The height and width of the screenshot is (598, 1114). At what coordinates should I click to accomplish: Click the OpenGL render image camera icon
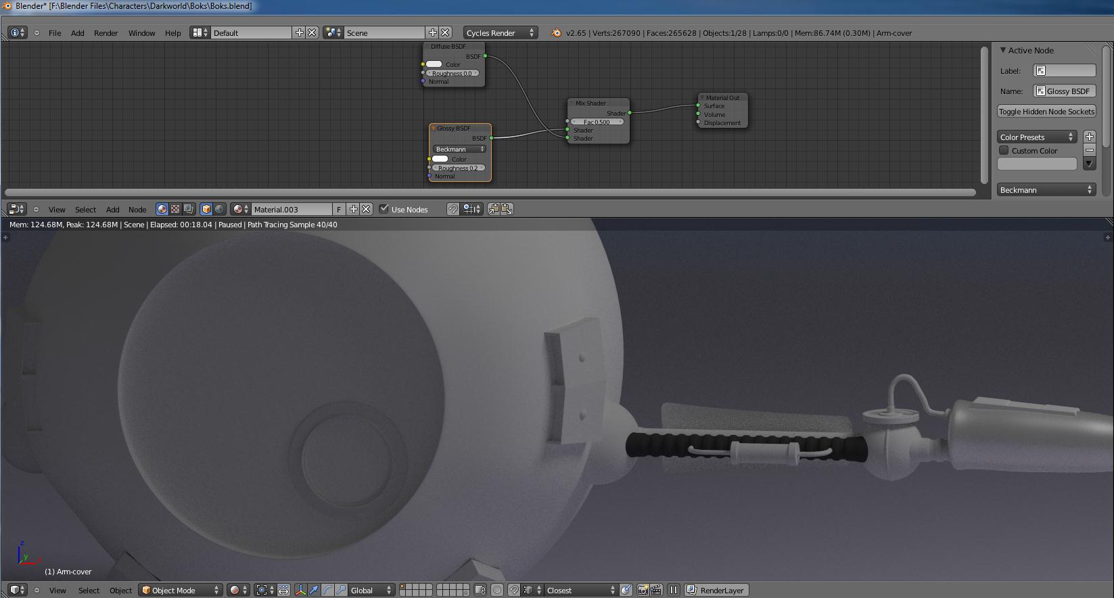tap(643, 590)
